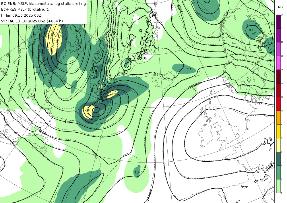Click the '18' tick on the legend

pyautogui.click(x=282, y=56)
